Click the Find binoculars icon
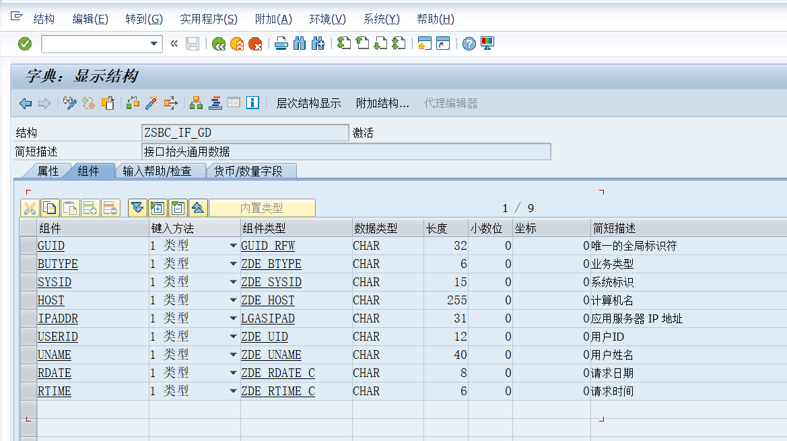This screenshot has width=787, height=441. [300, 44]
